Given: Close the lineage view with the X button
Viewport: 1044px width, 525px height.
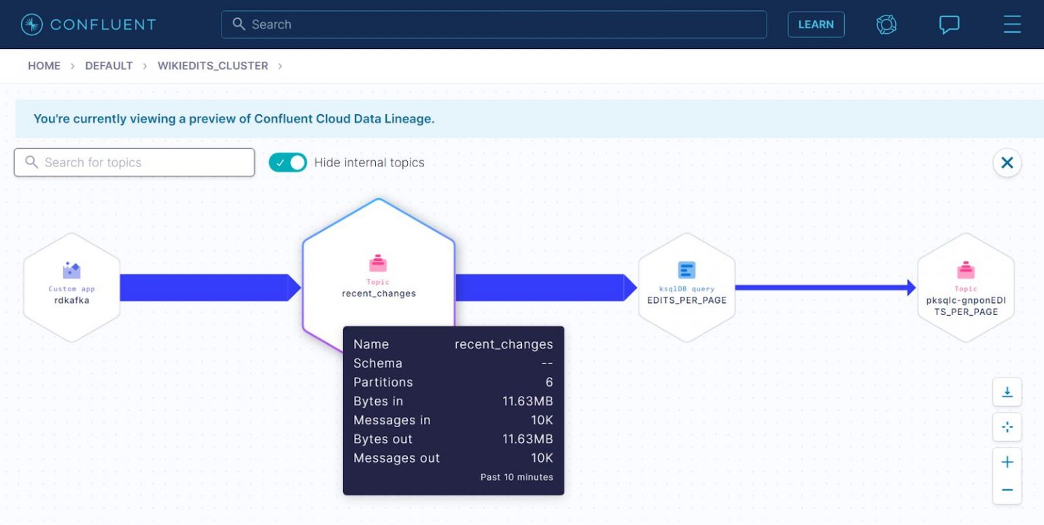Looking at the screenshot, I should pos(1007,162).
